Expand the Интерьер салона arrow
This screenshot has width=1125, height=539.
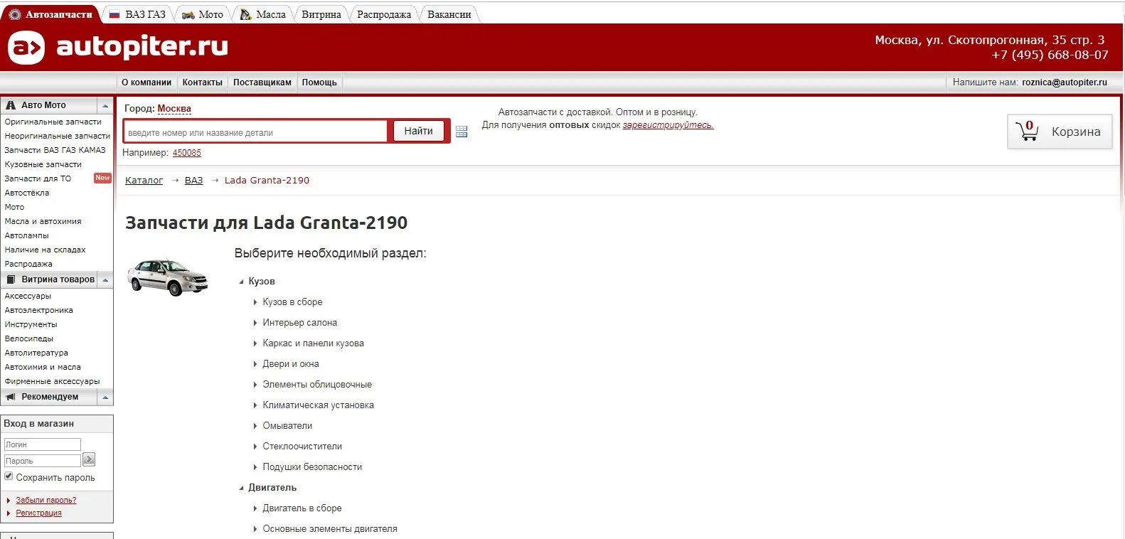(255, 323)
